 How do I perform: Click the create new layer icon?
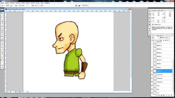click(x=169, y=96)
